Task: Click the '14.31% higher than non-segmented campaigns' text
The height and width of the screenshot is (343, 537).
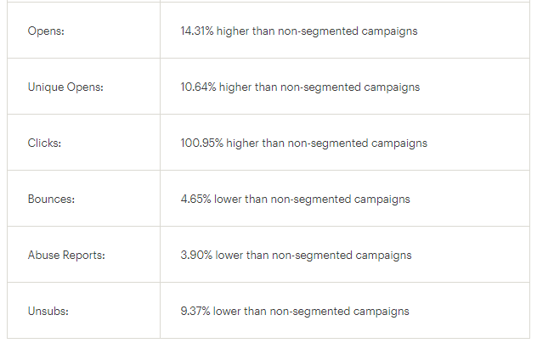Action: point(299,31)
